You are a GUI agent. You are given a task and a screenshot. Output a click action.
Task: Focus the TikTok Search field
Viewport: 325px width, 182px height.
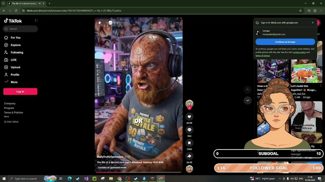[20, 29]
